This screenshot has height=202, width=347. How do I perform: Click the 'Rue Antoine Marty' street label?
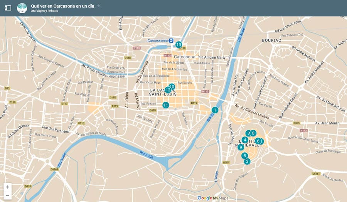pyautogui.click(x=211, y=57)
